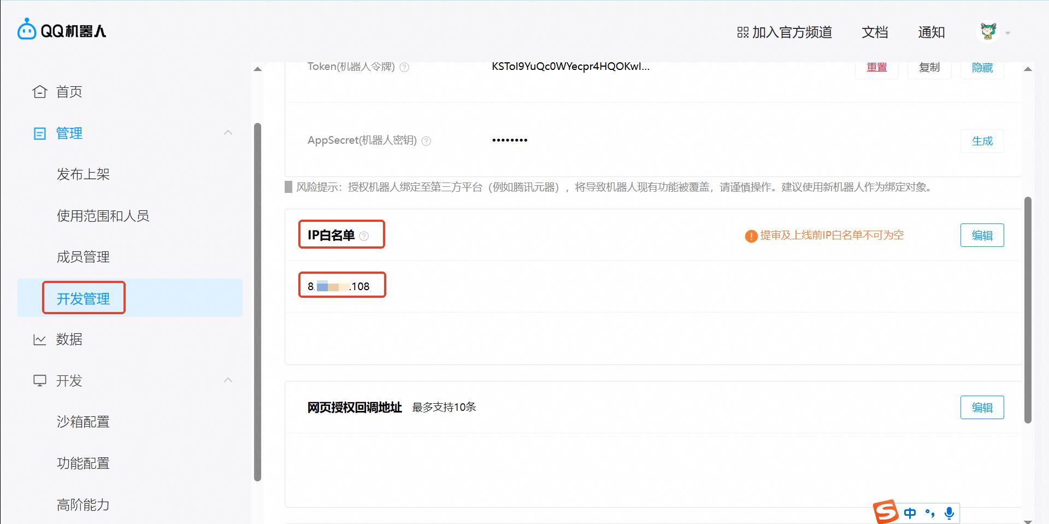Toggle Chinese/English input with 中 button

click(x=910, y=513)
